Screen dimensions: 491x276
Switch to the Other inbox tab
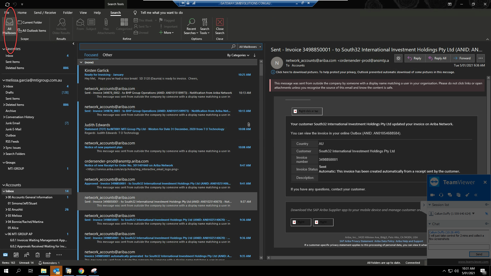click(107, 55)
